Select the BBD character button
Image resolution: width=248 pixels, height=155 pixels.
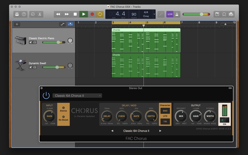[165, 111]
